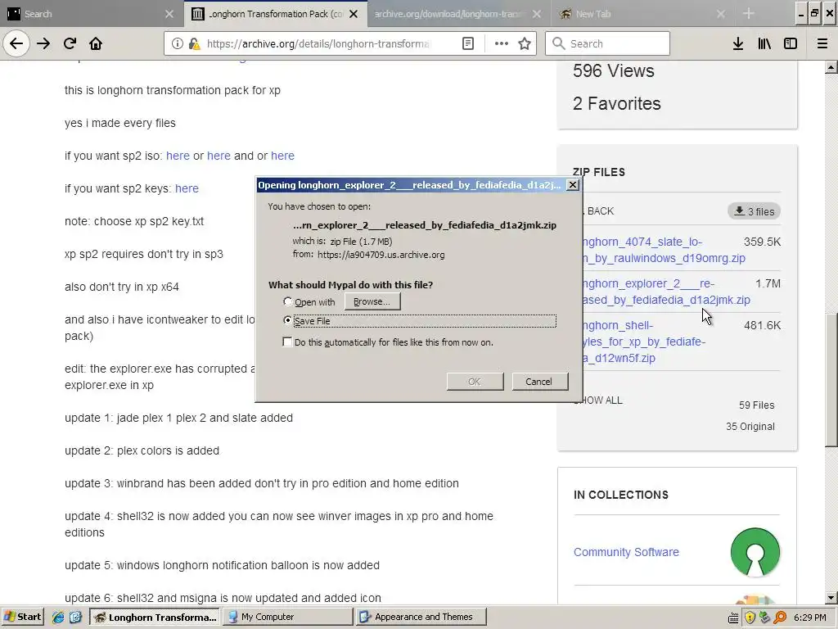
Task: Click Browse button in download dialog
Action: click(372, 301)
